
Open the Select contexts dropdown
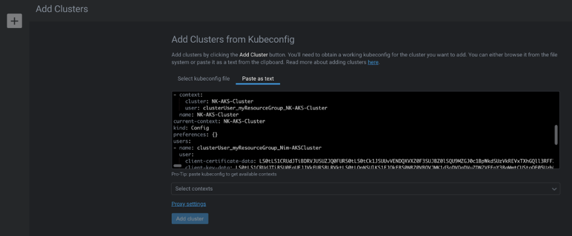pos(365,188)
